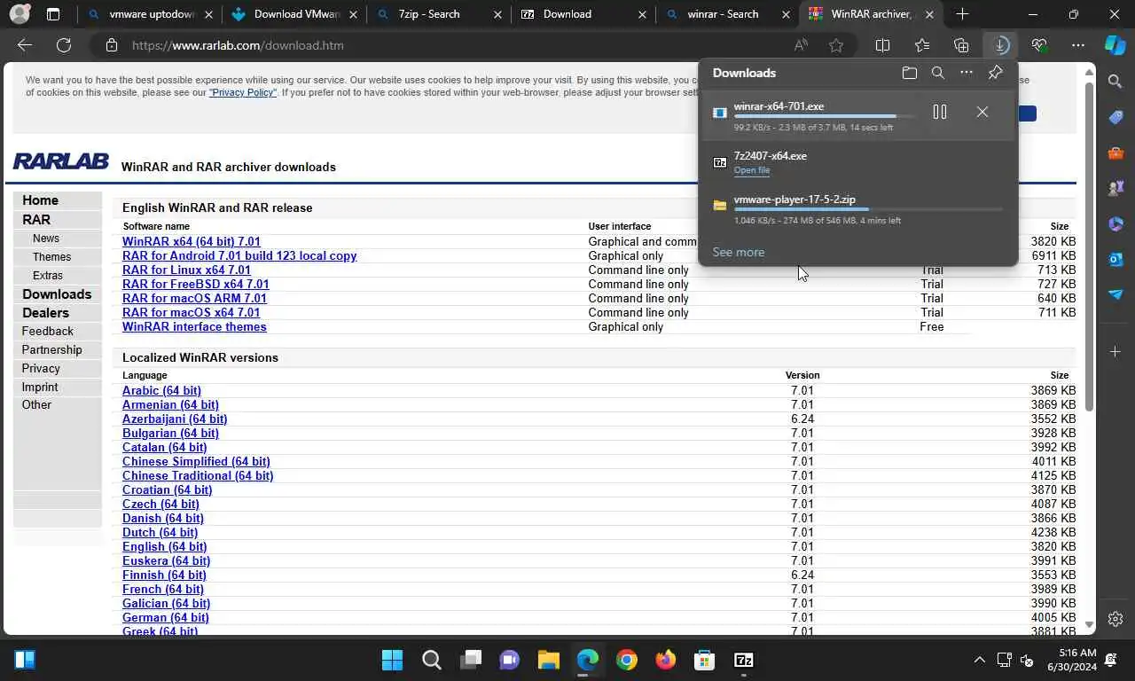Screen dimensions: 1135x681
Task: Download the Arabic (64 bit) version
Action: 161,390
